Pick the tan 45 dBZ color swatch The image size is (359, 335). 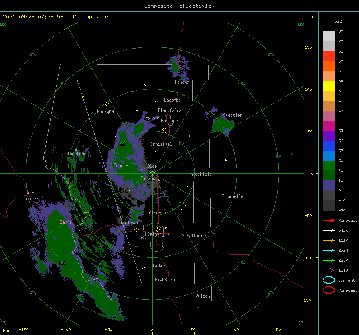coord(329,106)
